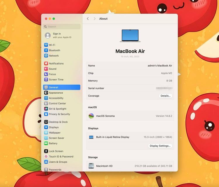Click 210.21 GB available storage text

coord(153,166)
